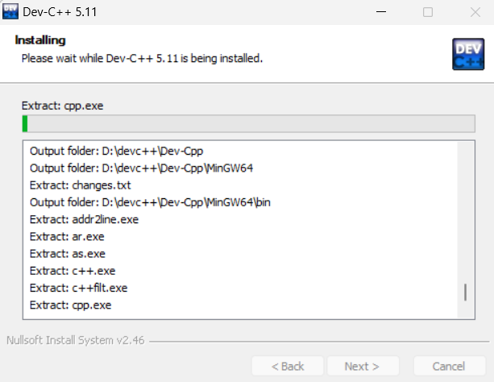
Task: Click the disabled maximize window button
Action: [x=428, y=12]
